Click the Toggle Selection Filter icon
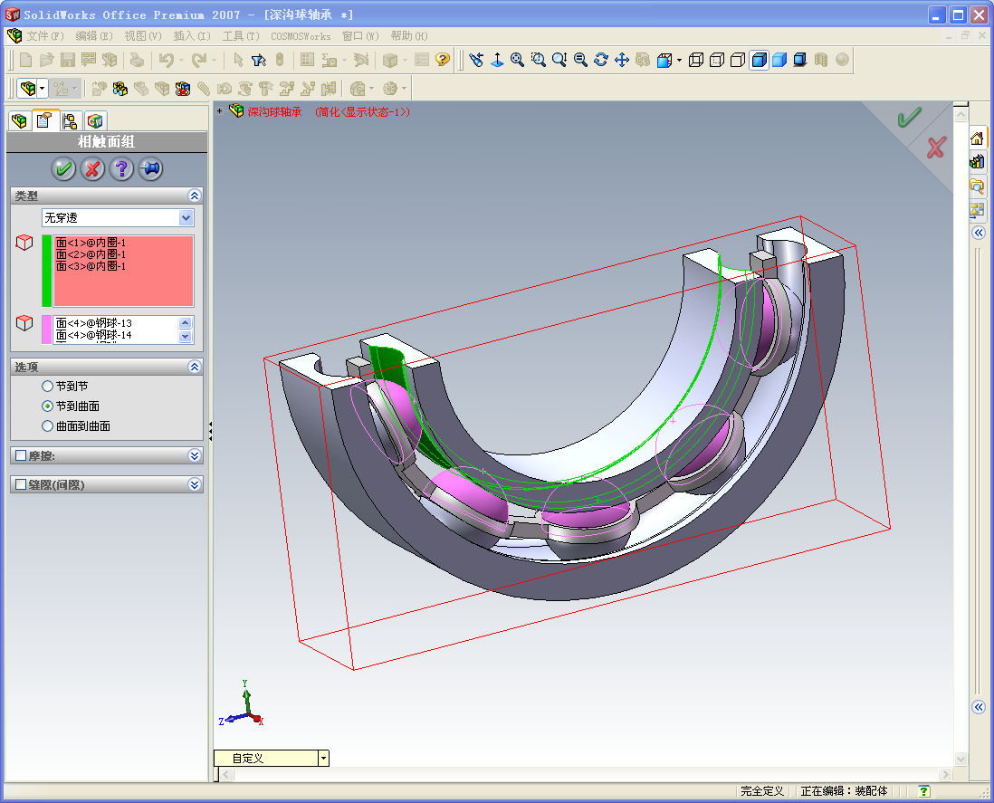 pos(259,61)
